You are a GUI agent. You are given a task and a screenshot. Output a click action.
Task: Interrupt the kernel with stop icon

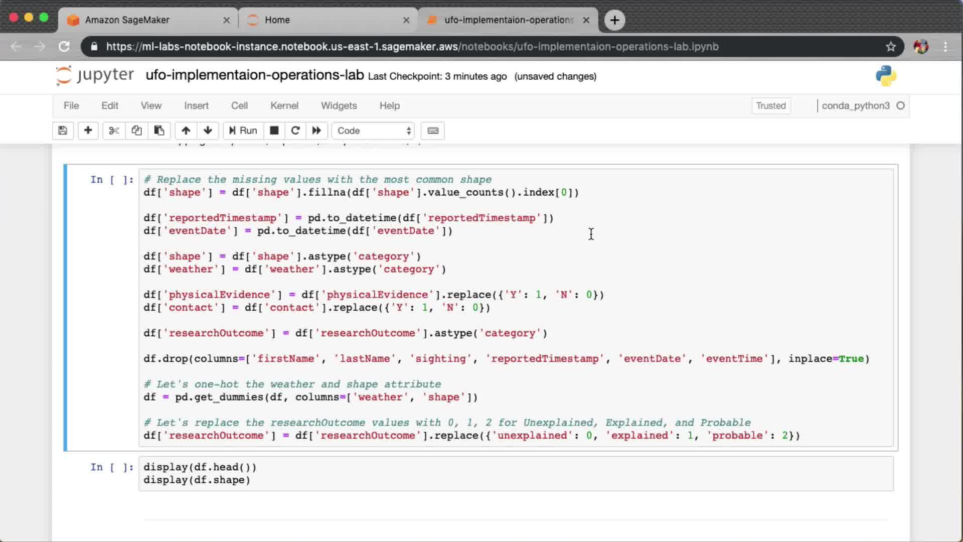(274, 130)
